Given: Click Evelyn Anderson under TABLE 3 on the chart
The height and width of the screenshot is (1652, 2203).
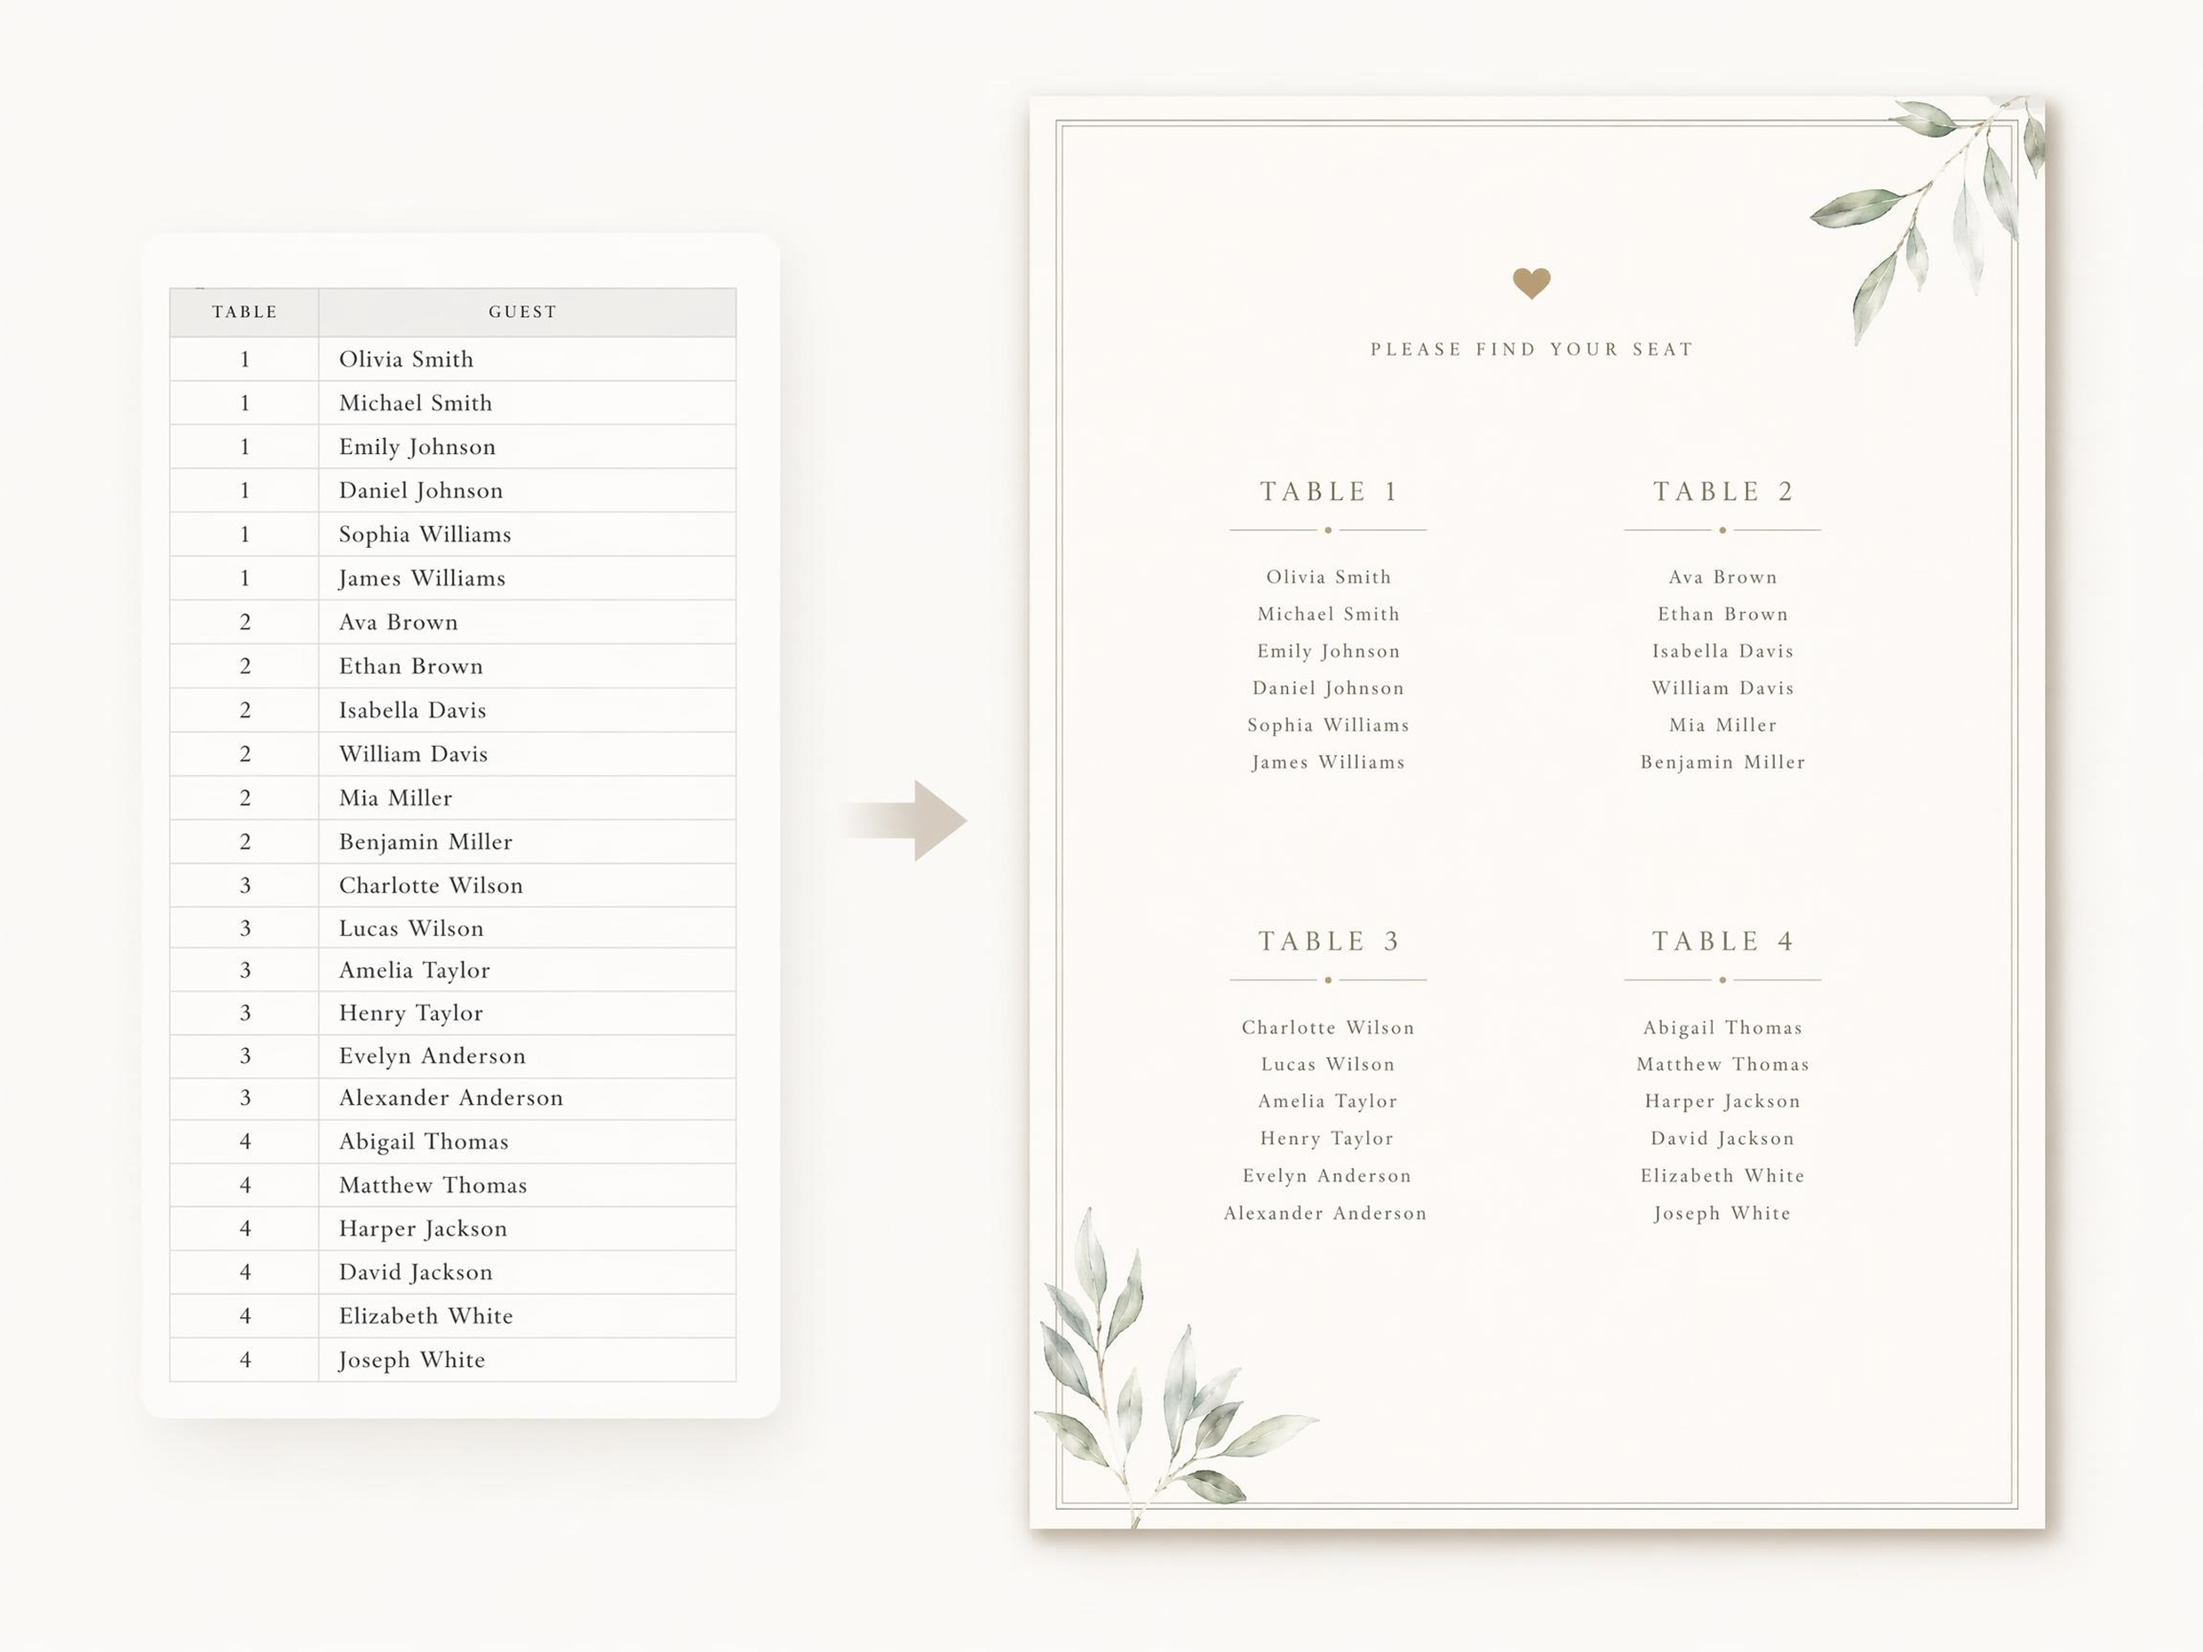Looking at the screenshot, I should click(x=1328, y=1175).
